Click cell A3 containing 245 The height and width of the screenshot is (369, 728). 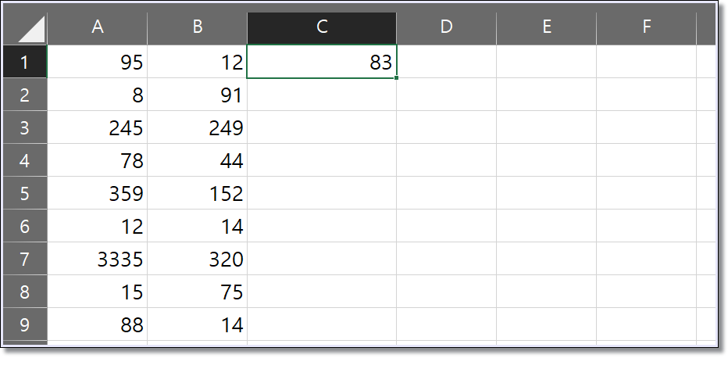click(x=98, y=127)
